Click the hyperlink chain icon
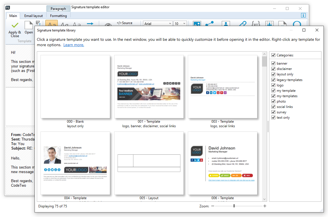328x217 pixels. click(243, 24)
